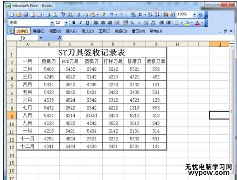237x180 pixels.
Task: Expand the font name dropdown
Action: click(52, 23)
